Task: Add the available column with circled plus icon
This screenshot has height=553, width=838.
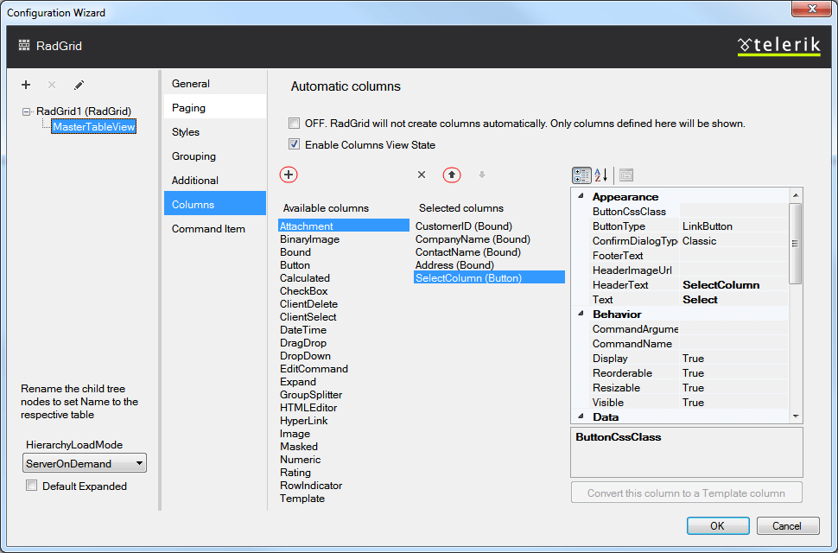Action: pos(289,175)
